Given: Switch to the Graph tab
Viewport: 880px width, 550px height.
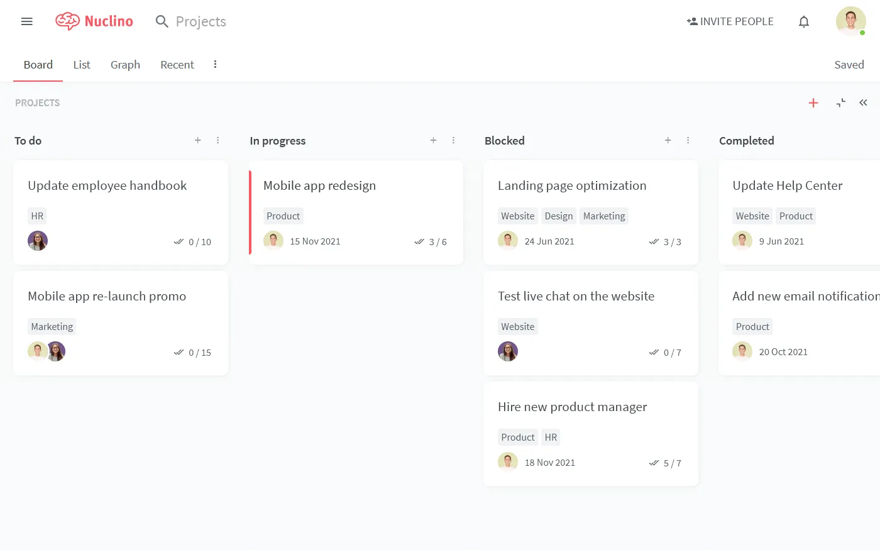Looking at the screenshot, I should 125,65.
